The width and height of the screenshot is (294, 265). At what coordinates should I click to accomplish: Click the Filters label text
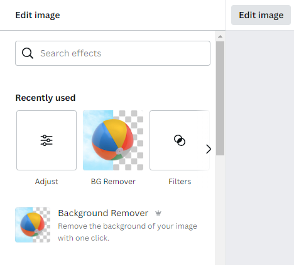pyautogui.click(x=180, y=182)
